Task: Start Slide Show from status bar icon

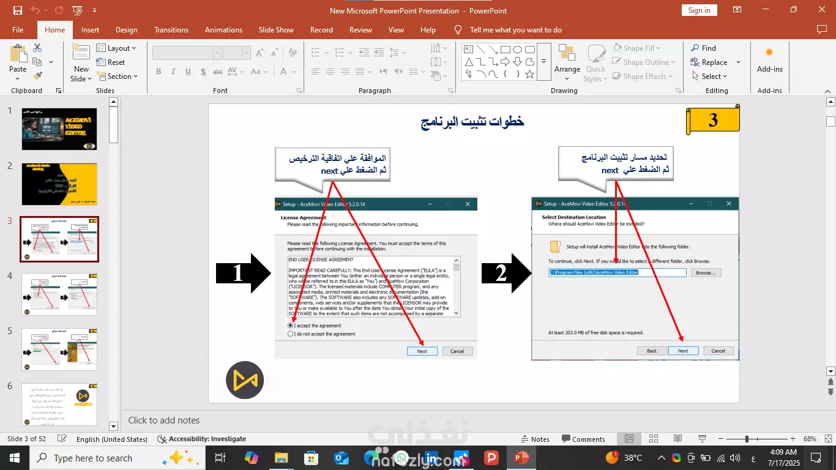Action: pyautogui.click(x=701, y=439)
